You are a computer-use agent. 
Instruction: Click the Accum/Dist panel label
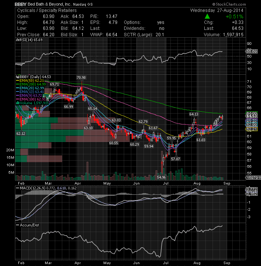tap(29, 225)
